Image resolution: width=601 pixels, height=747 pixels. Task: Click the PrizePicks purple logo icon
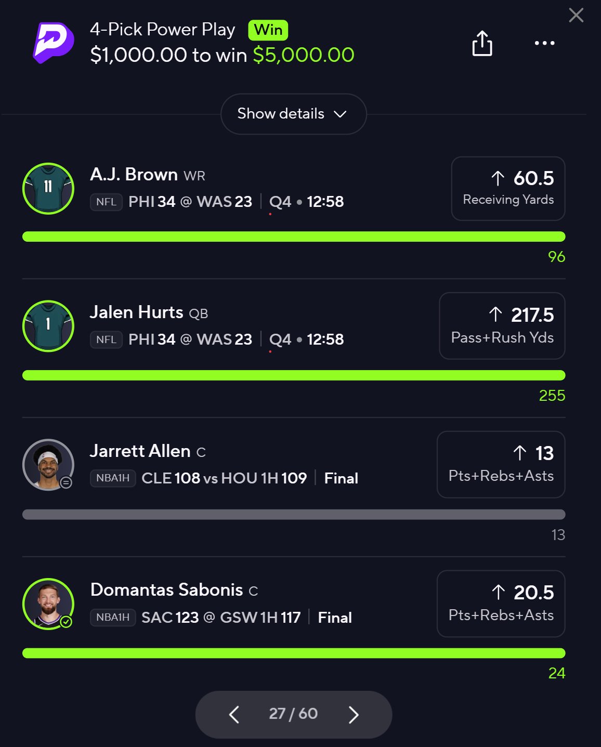click(54, 43)
